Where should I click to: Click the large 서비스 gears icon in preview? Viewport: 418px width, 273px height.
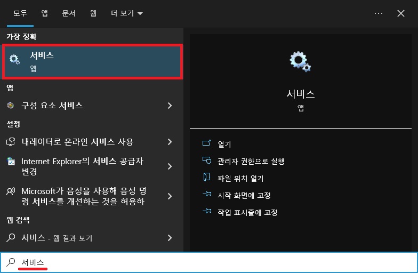tap(301, 62)
